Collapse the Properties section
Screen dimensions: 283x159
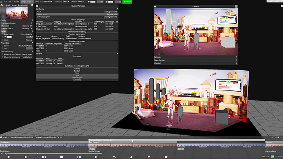32,43
